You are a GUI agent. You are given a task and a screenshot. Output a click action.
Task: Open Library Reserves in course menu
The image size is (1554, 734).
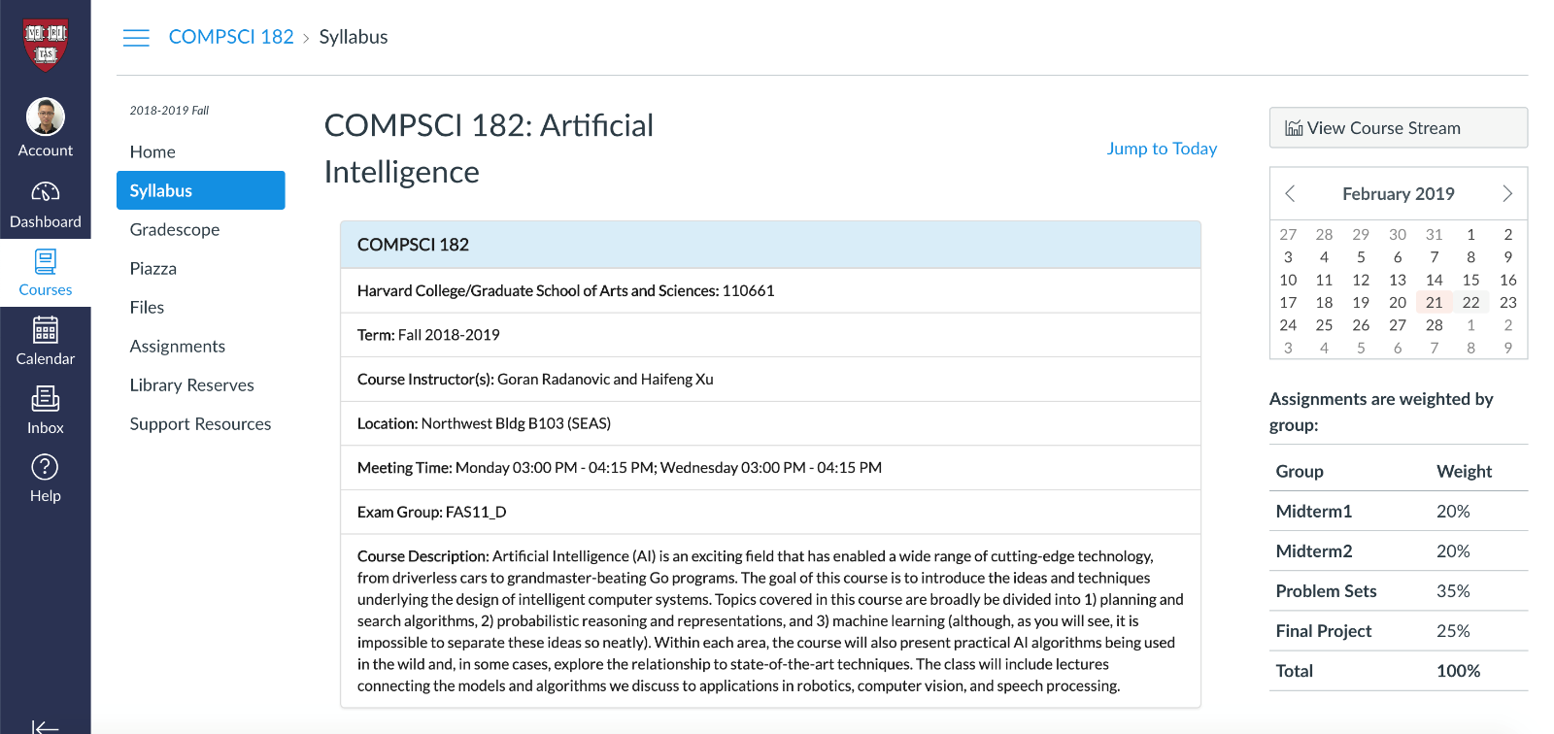pyautogui.click(x=192, y=385)
